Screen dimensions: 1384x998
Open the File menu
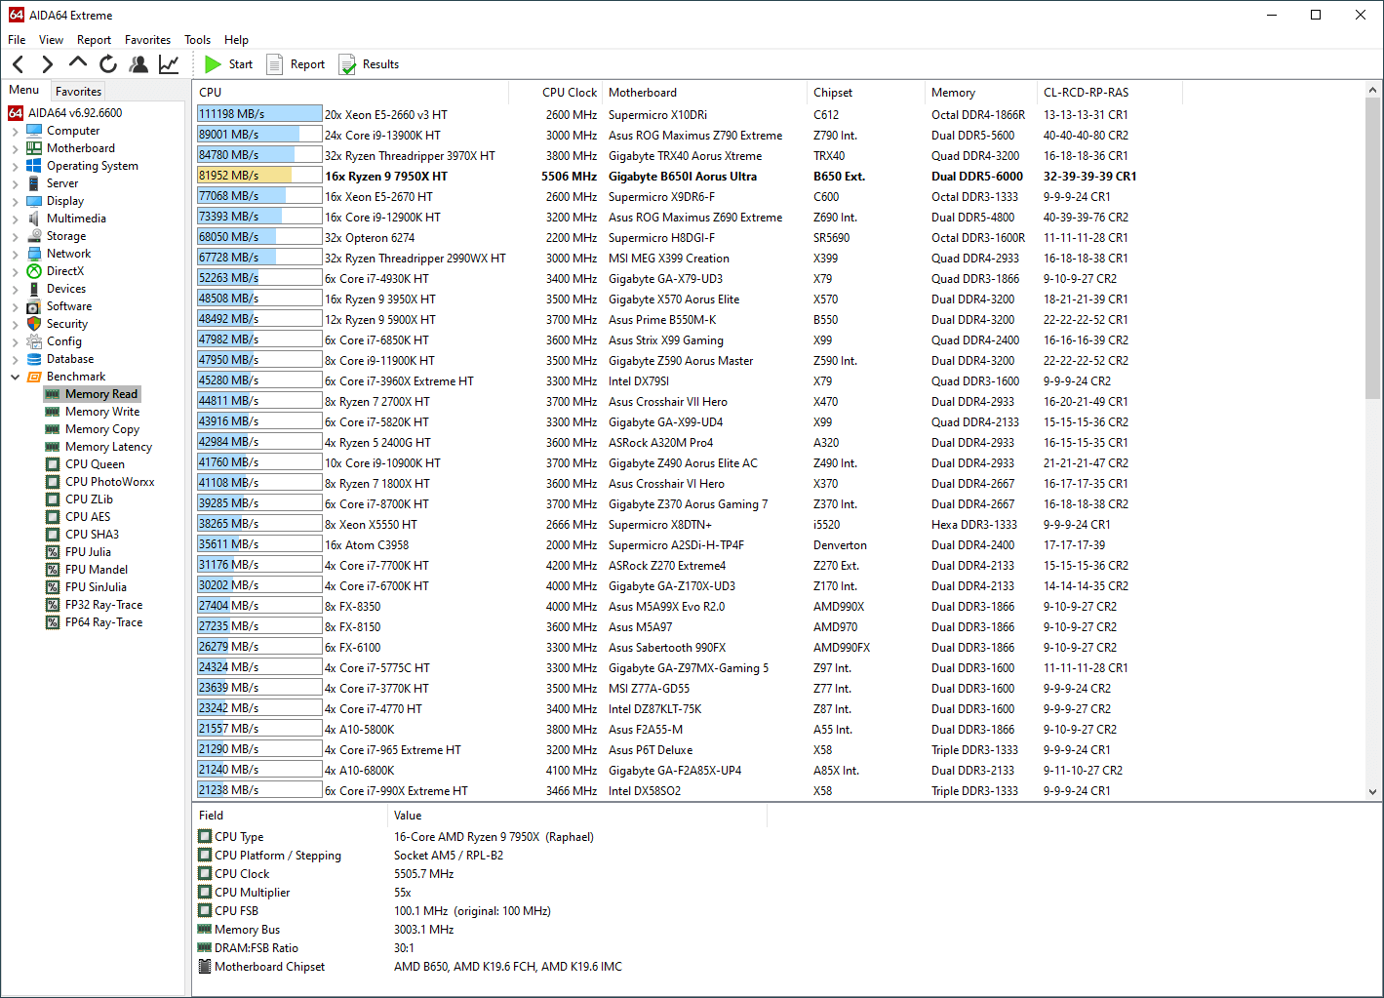(x=17, y=40)
